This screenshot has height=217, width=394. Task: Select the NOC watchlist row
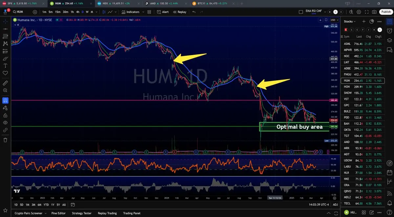(362, 56)
